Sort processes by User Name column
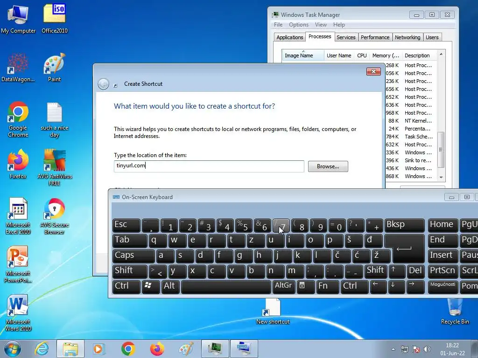This screenshot has width=478, height=358. (x=339, y=55)
